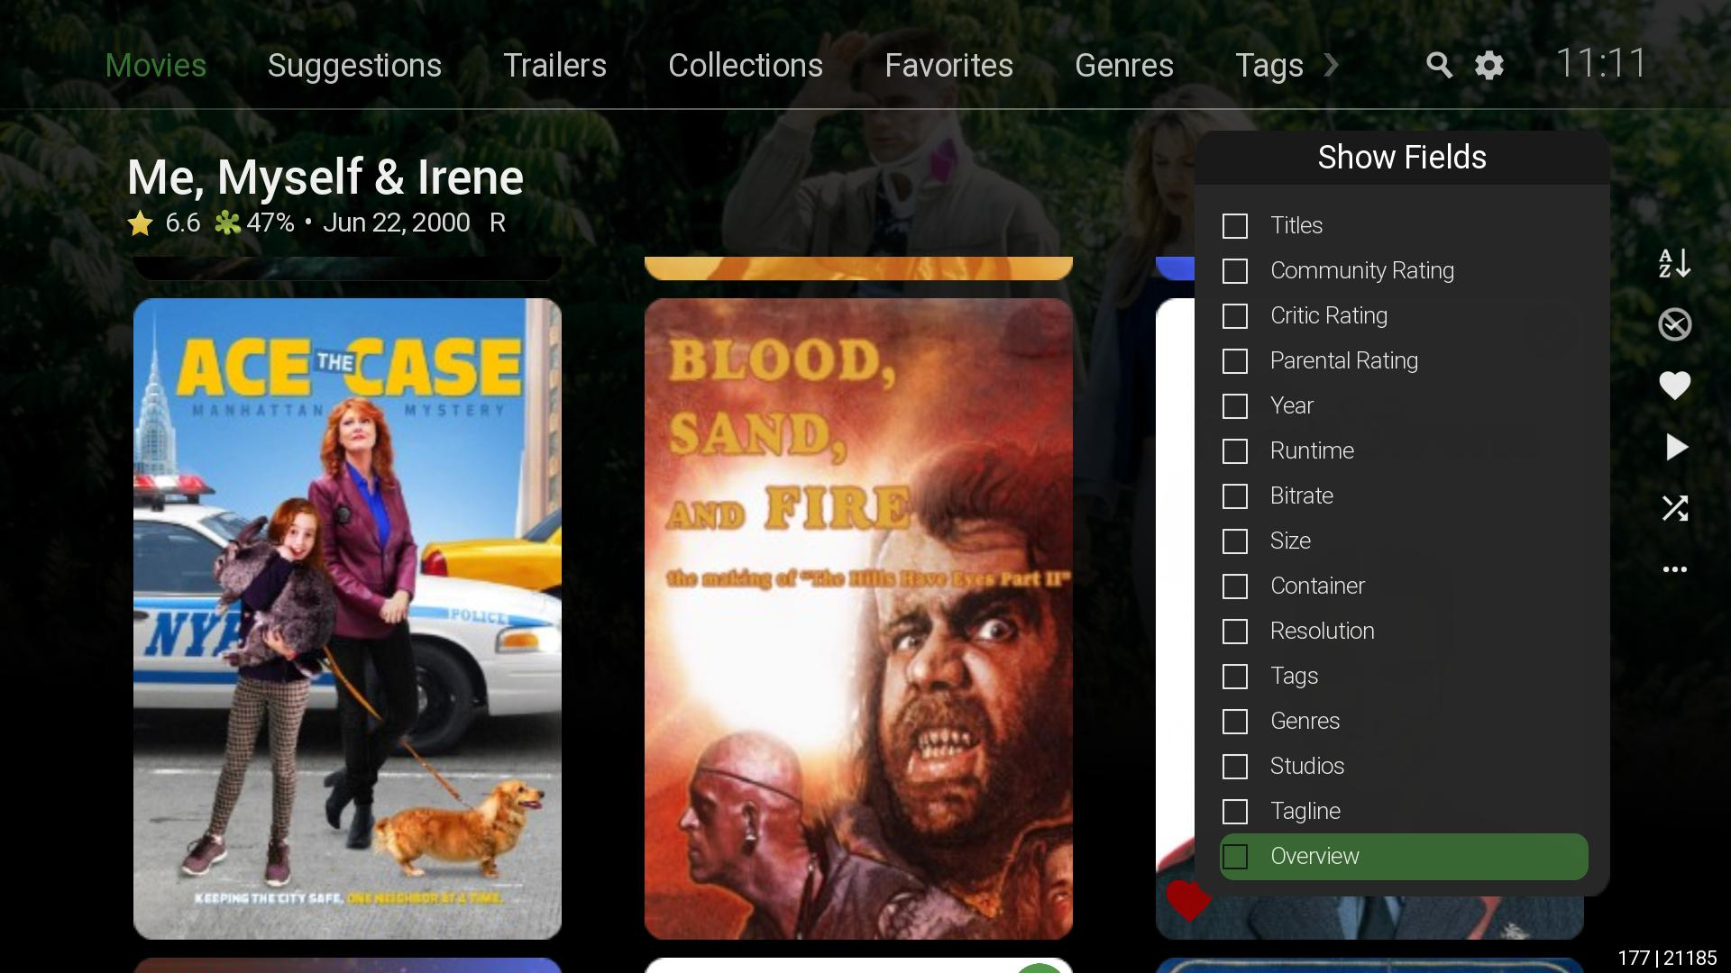
Task: Open the Ace the Case poster
Action: click(347, 618)
